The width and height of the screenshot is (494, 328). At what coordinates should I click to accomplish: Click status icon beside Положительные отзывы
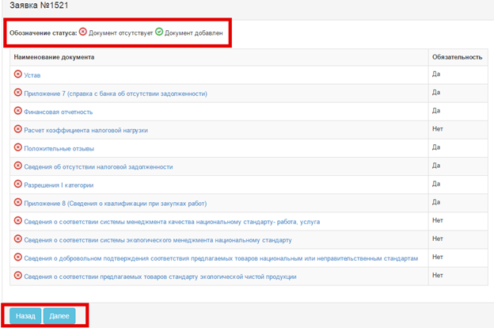18,147
